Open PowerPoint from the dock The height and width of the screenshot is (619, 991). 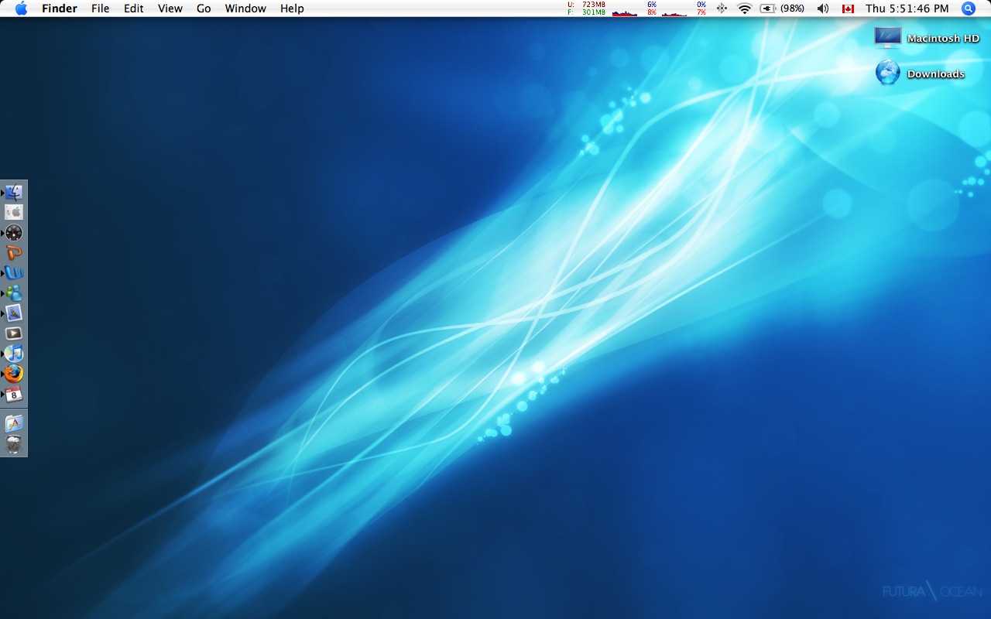14,253
